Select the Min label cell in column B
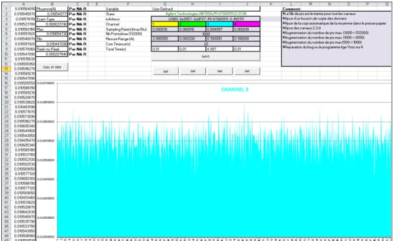The width and height of the screenshot is (393, 241). coord(52,39)
